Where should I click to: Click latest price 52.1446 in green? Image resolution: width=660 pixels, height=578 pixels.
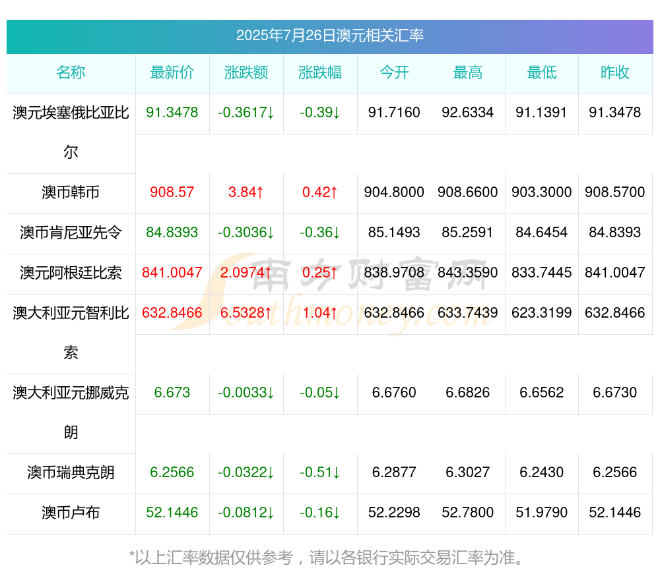(x=172, y=513)
